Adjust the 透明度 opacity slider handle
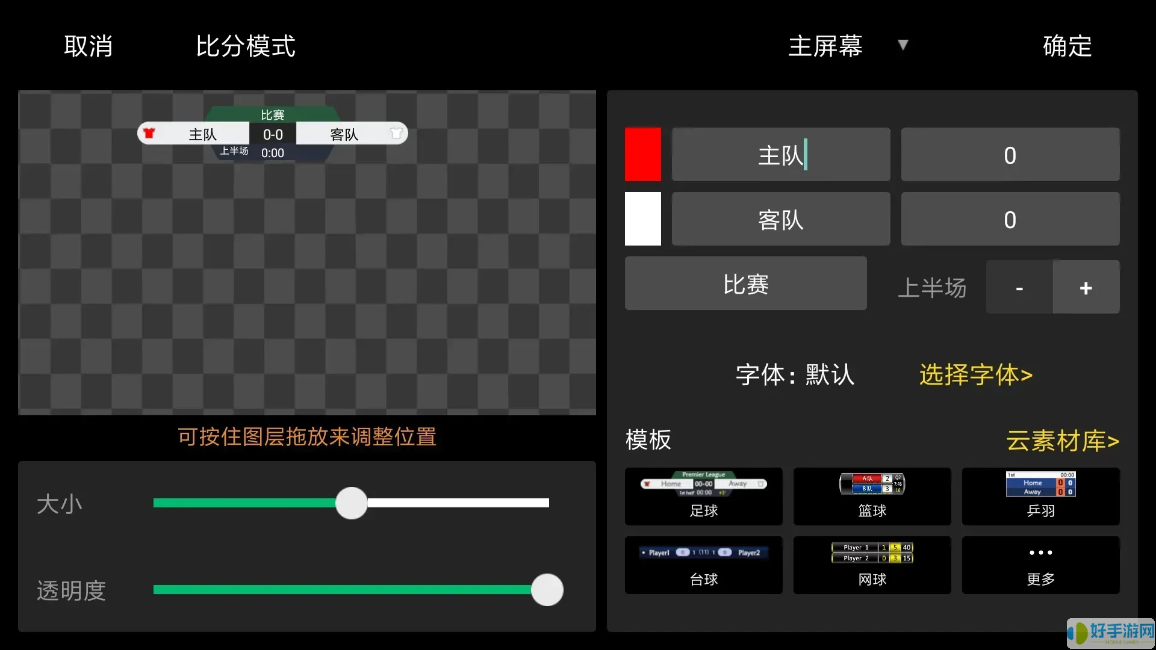This screenshot has height=650, width=1156. click(x=547, y=590)
